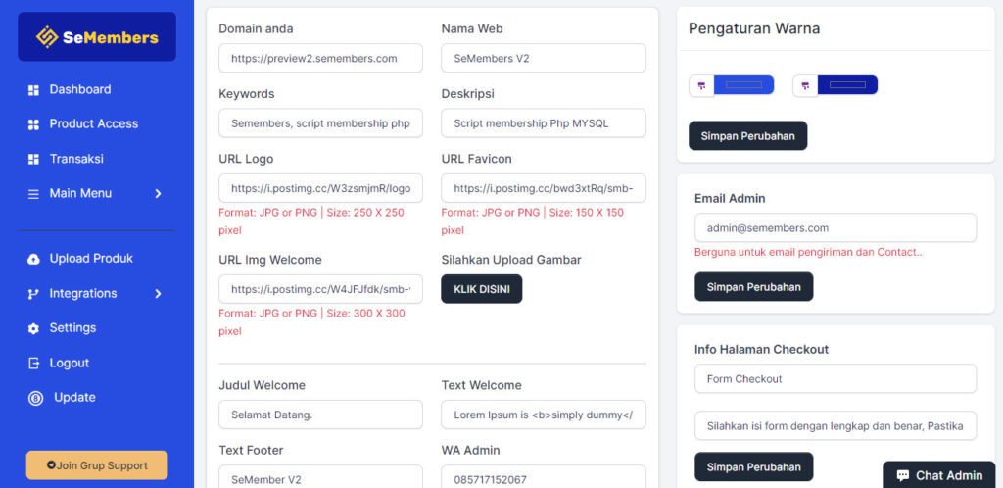This screenshot has width=1003, height=488.
Task: Save the Email Admin changes
Action: (753, 287)
